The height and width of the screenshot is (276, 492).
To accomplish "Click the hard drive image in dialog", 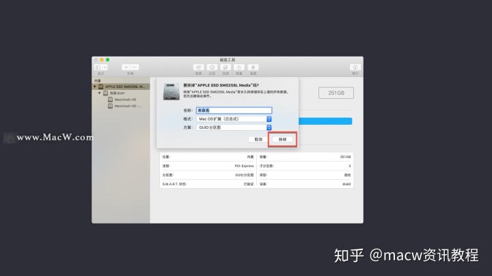I will tap(172, 91).
